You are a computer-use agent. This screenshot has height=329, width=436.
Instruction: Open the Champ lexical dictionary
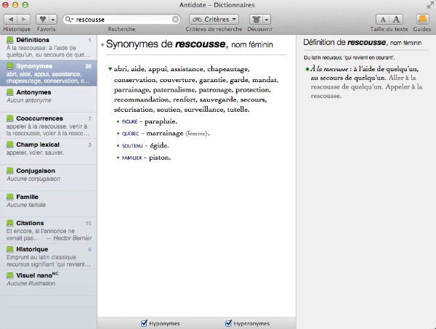49,152
